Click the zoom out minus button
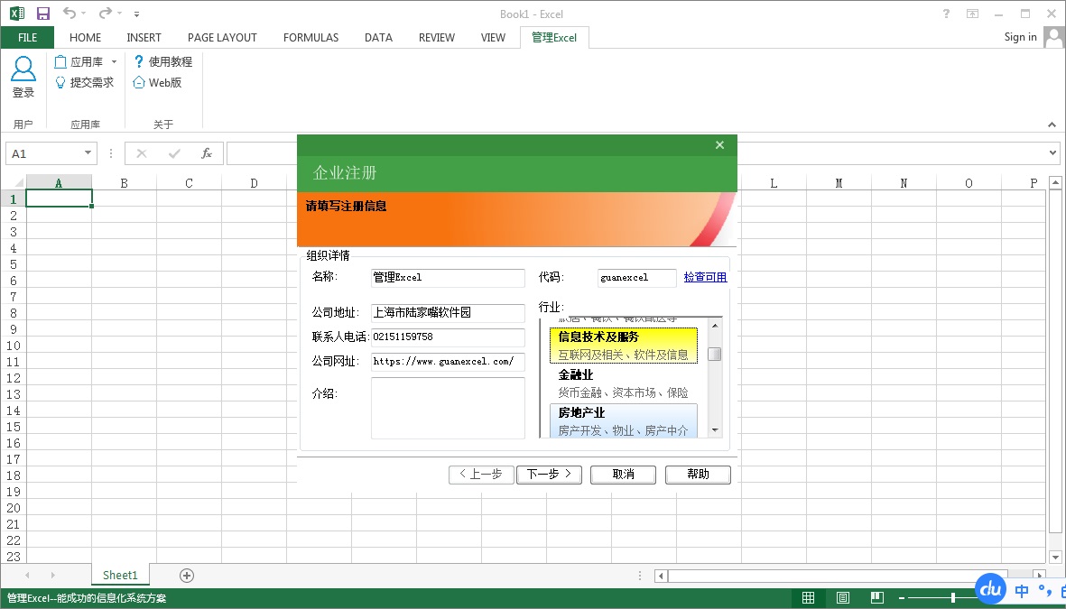The height and width of the screenshot is (609, 1066). [x=902, y=598]
